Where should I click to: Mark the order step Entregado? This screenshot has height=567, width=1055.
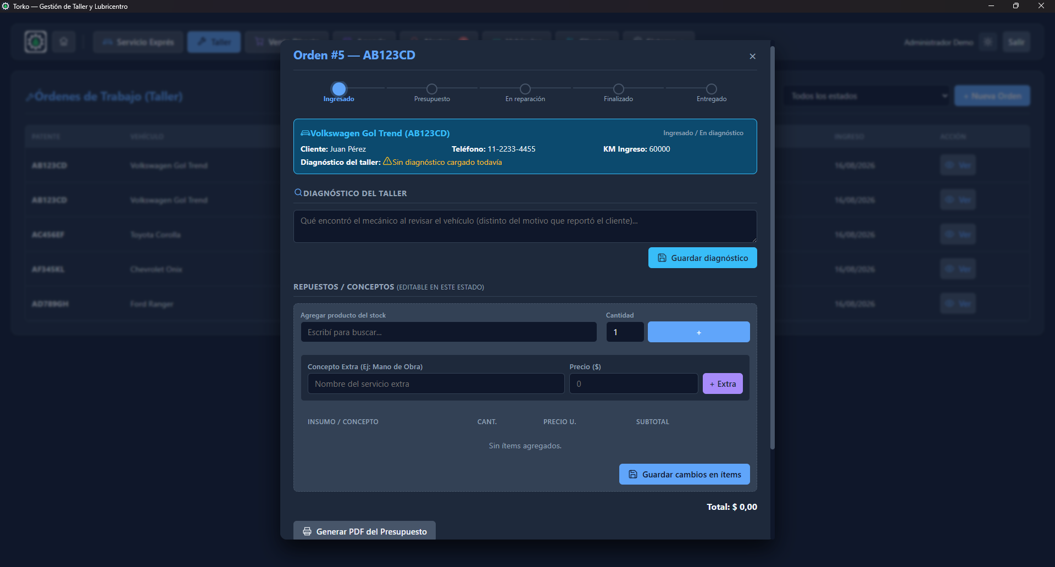click(712, 89)
